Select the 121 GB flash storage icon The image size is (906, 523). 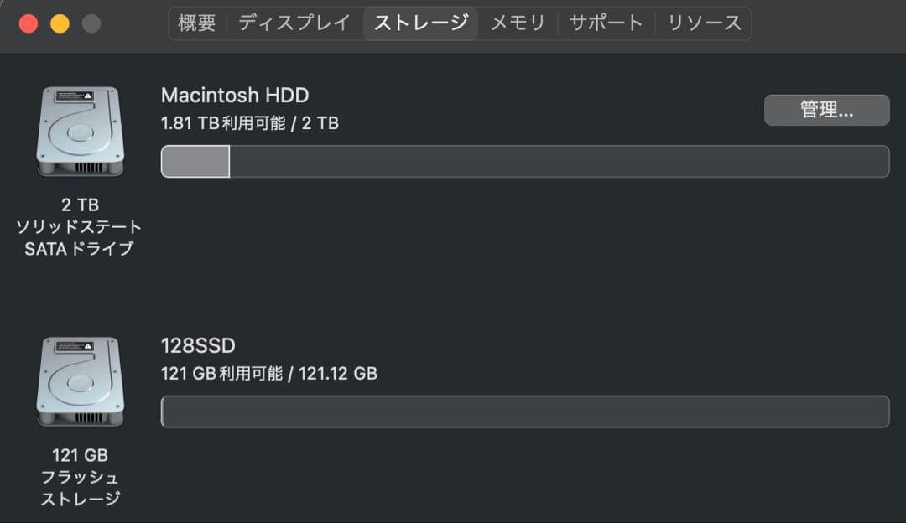click(80, 381)
